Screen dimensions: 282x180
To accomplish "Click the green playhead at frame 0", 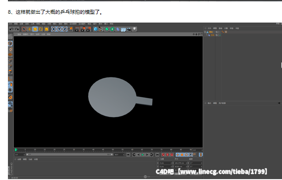I will [x=16, y=150].
